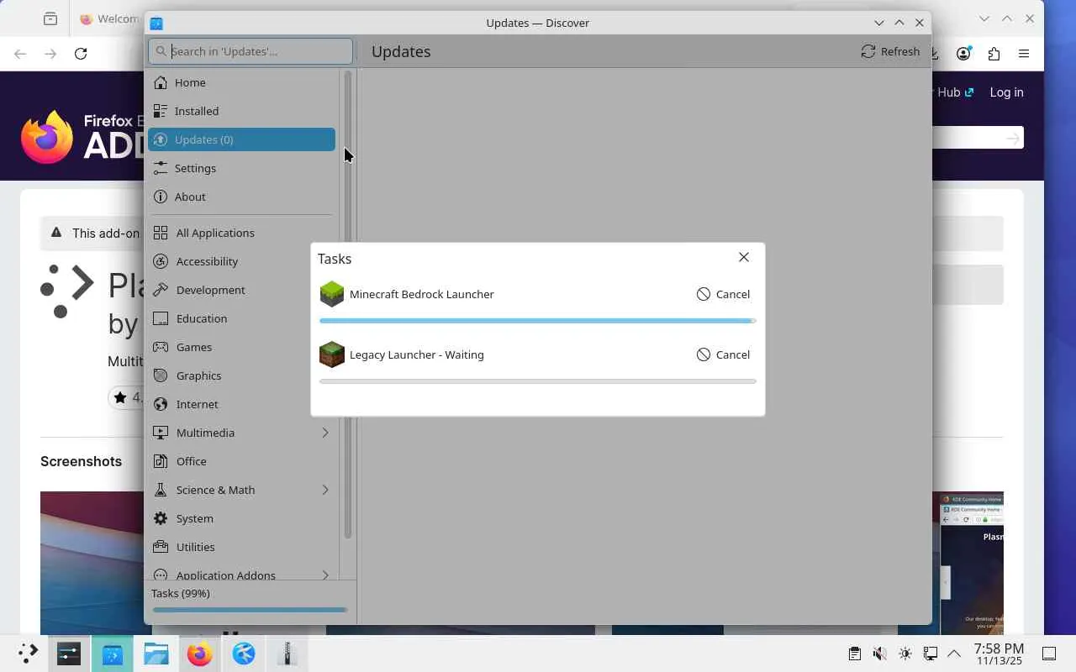The width and height of the screenshot is (1076, 672).
Task: Click the muted volume tray icon
Action: click(879, 654)
